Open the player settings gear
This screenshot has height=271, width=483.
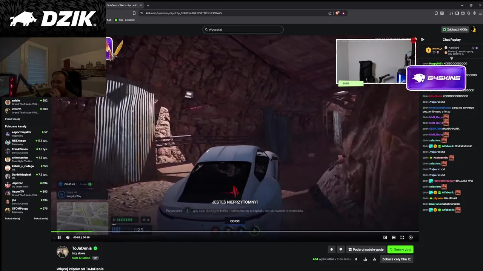[x=411, y=238]
